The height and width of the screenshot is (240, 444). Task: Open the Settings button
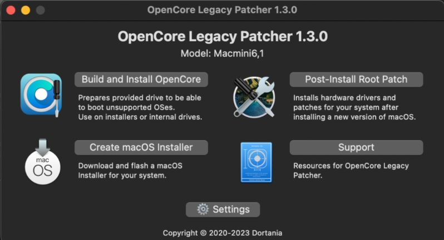[x=223, y=210]
